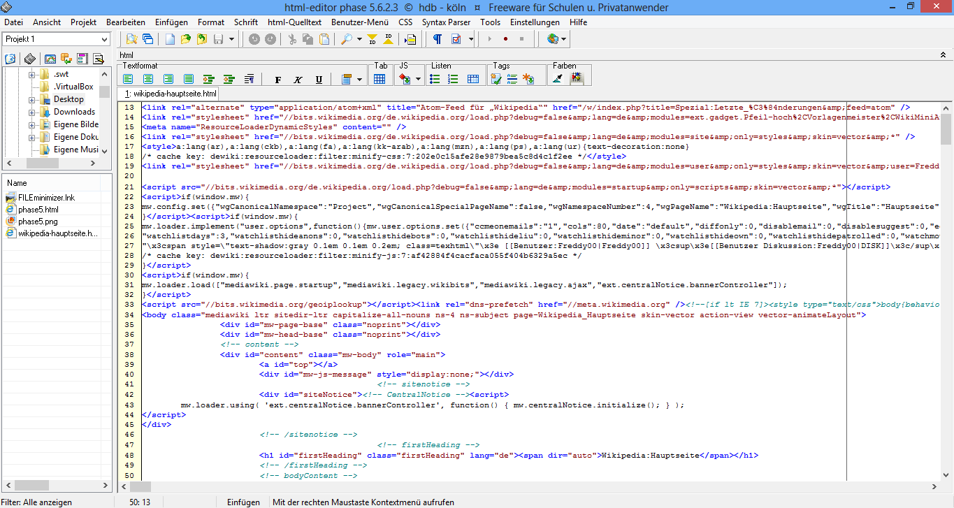The height and width of the screenshot is (508, 954).
Task: Select phase5.html in the file list
Action: point(38,210)
